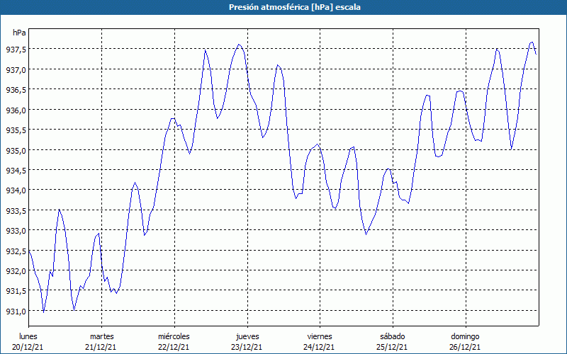Click the 'domingo' day label
The height and width of the screenshot is (354, 567).
(465, 336)
